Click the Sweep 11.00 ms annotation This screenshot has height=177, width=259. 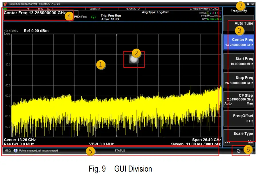pyautogui.click(x=196, y=144)
